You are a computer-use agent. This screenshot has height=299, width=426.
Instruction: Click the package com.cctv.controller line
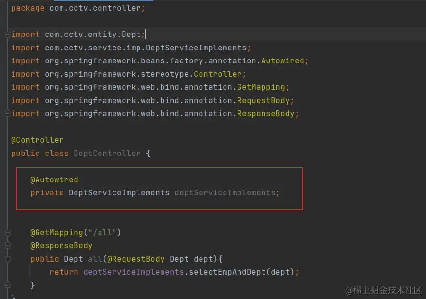click(x=78, y=8)
